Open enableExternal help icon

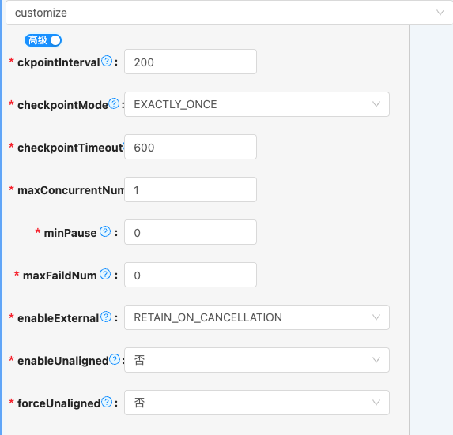coord(106,317)
